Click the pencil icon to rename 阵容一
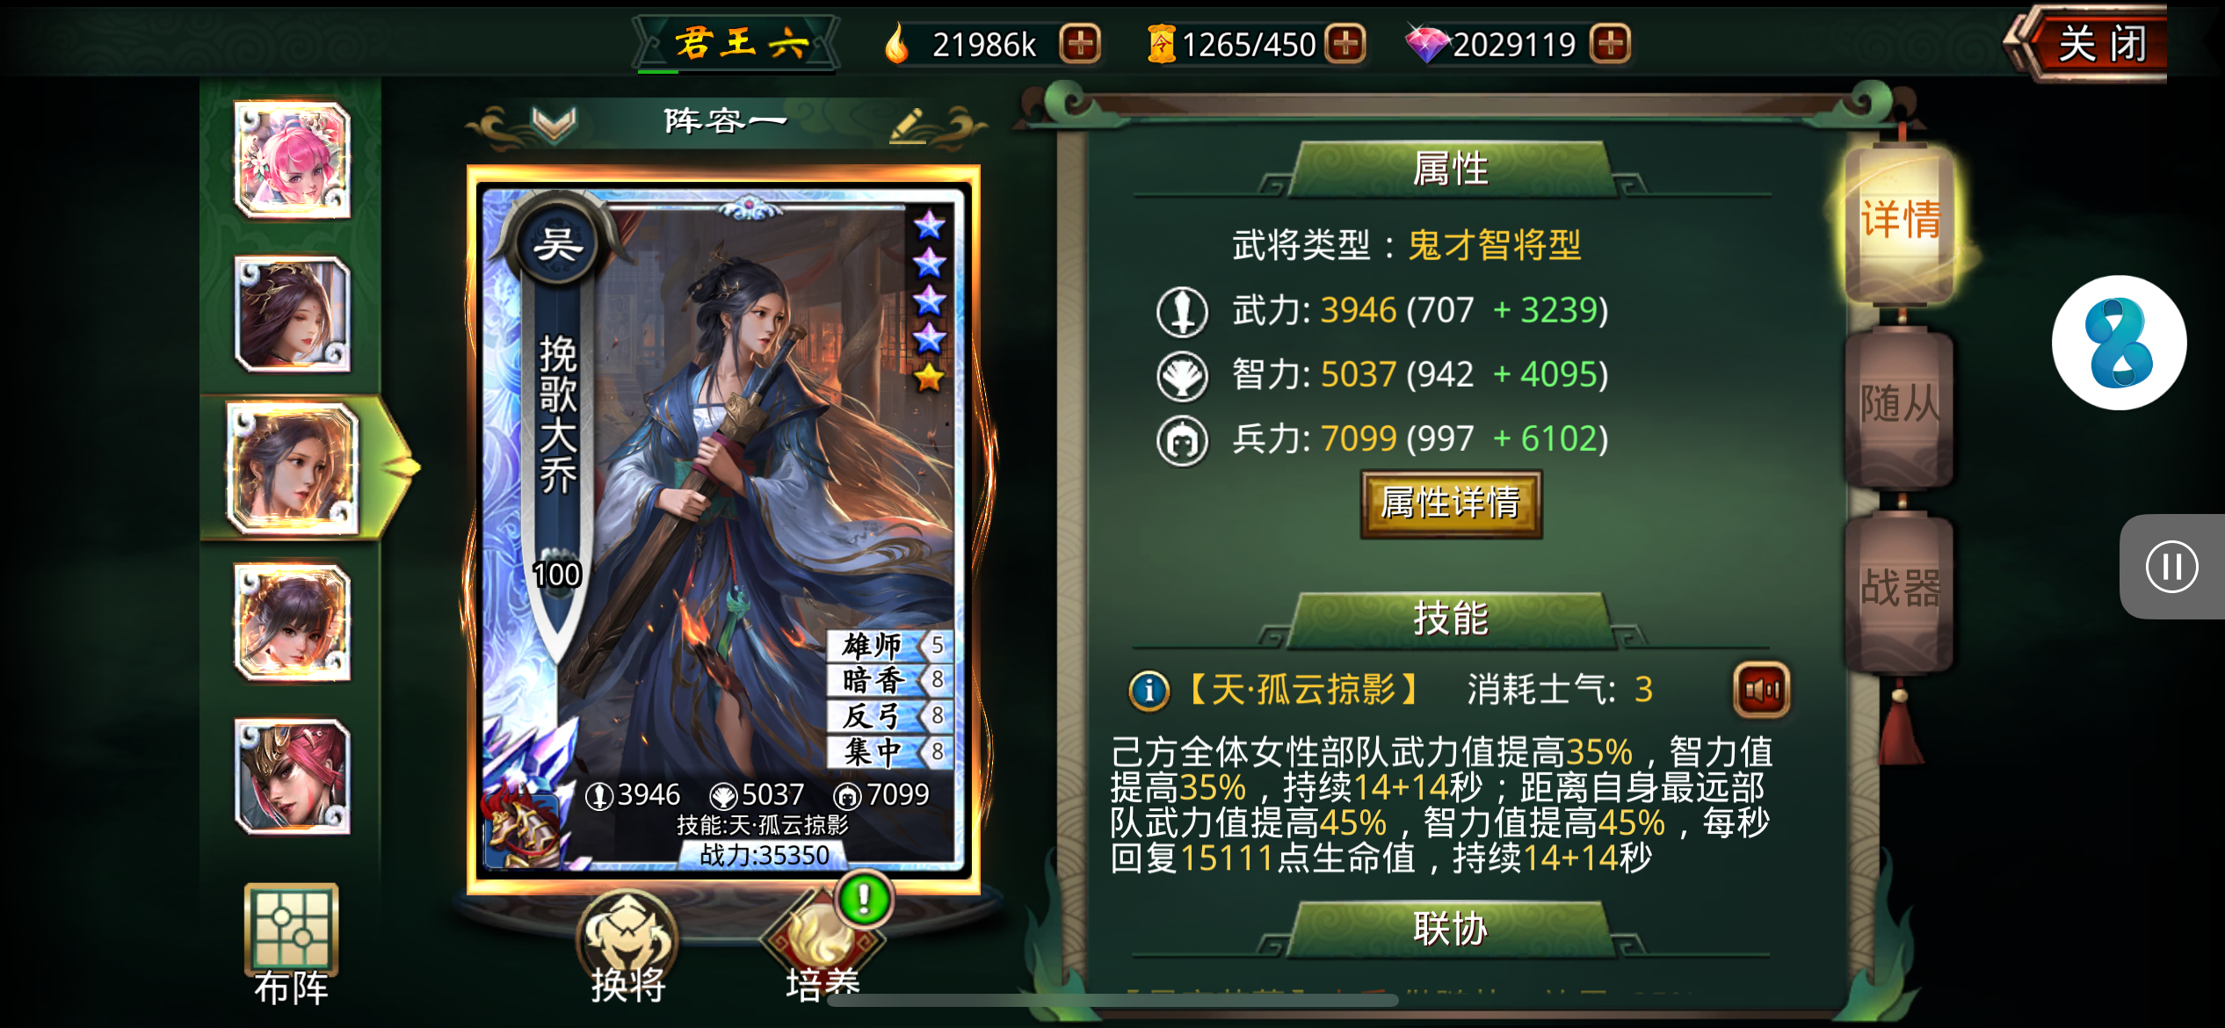2225x1028 pixels. (x=910, y=124)
